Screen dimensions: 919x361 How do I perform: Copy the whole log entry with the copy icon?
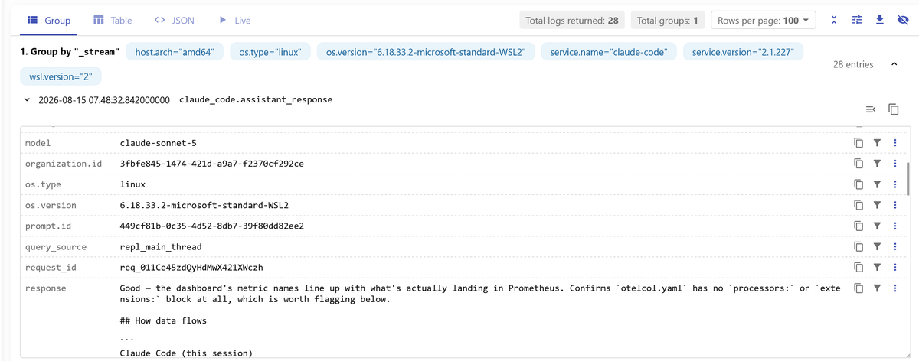coord(894,109)
